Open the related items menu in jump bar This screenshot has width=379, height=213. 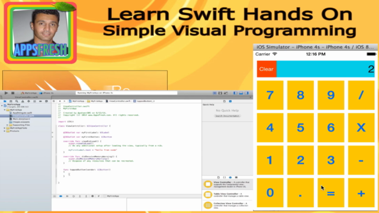point(54,101)
